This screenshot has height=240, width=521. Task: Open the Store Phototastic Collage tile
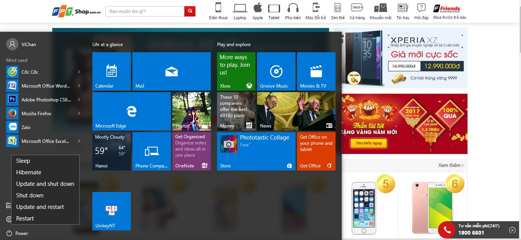(x=256, y=151)
